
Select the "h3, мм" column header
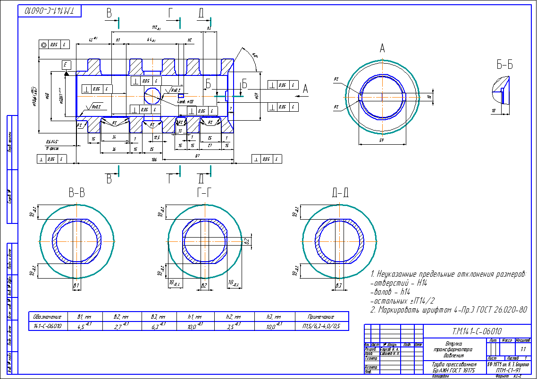click(274, 317)
